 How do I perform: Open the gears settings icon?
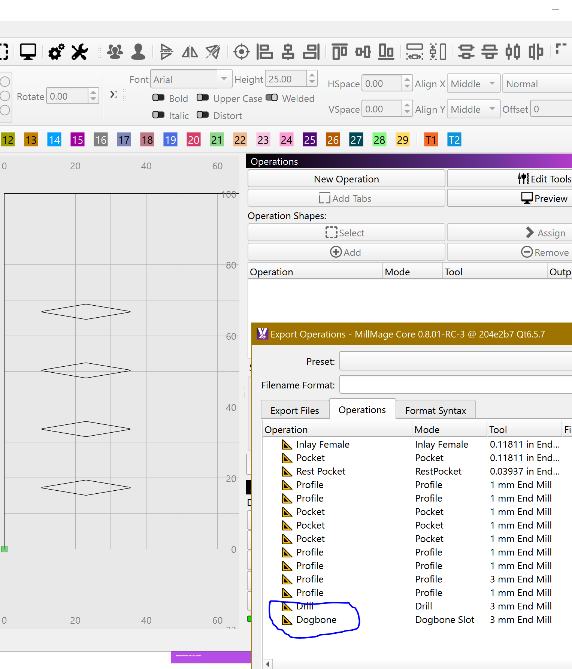(56, 52)
